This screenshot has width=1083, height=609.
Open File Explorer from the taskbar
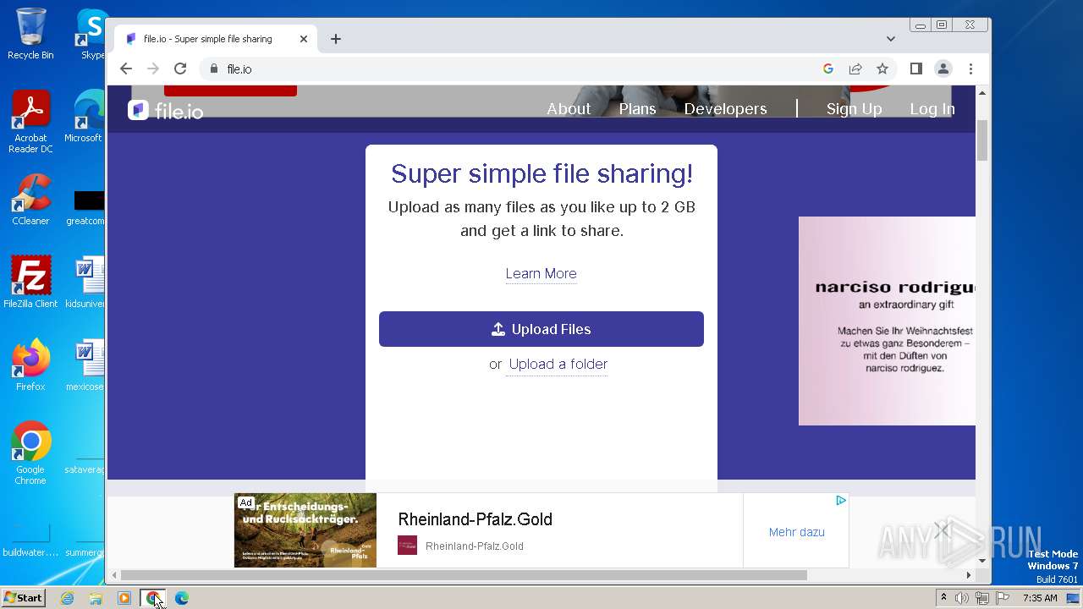coord(96,598)
